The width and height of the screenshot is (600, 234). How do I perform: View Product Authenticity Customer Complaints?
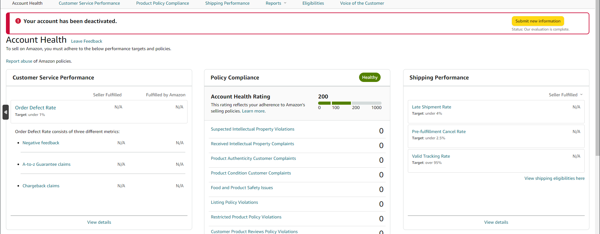tap(253, 158)
